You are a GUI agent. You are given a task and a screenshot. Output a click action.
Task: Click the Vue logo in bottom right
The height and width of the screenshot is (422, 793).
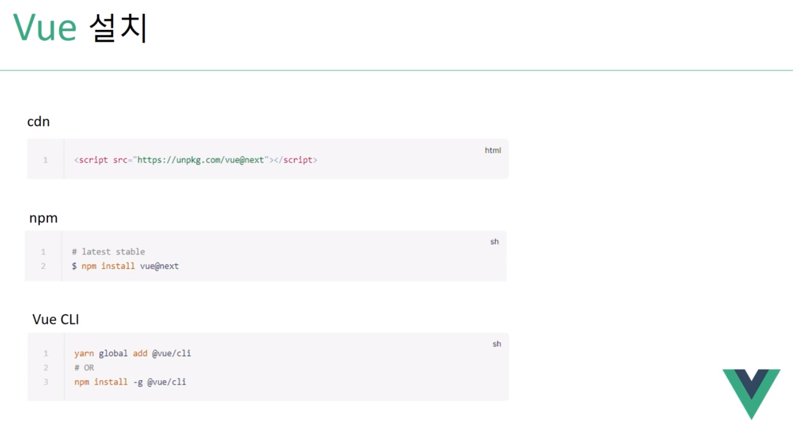click(753, 391)
